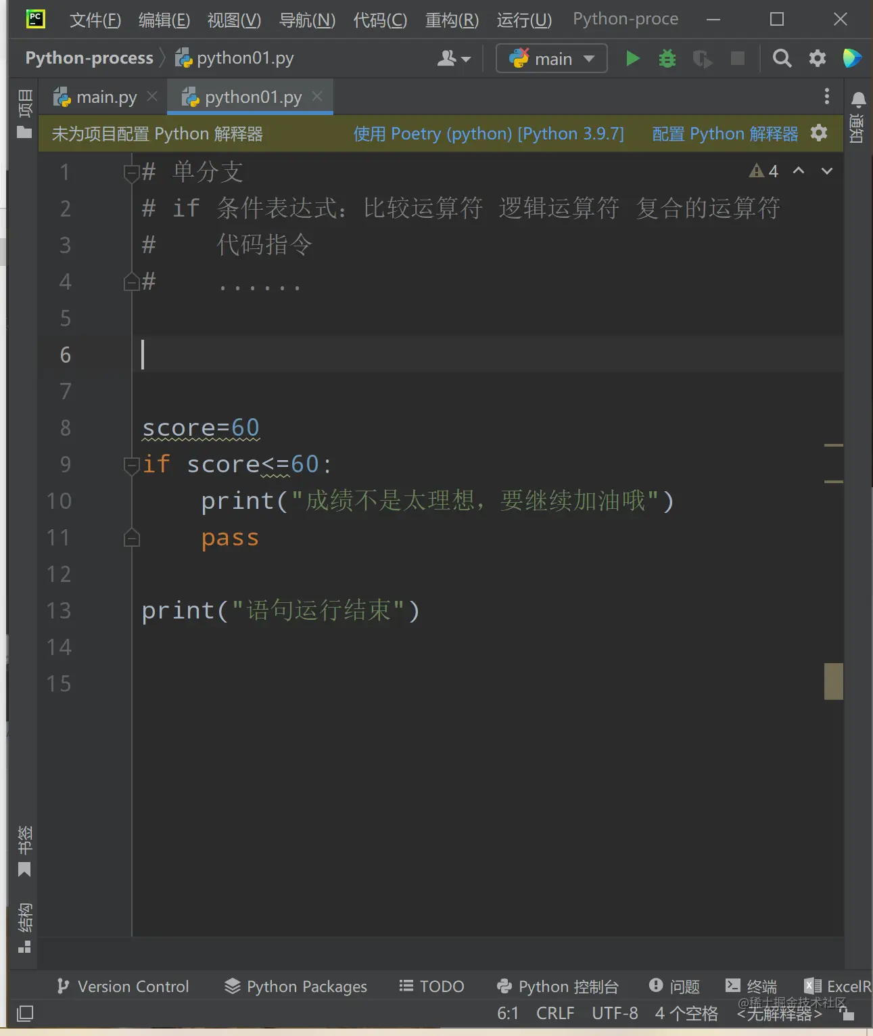Open 问题 problems tool window
Screen dimensions: 873x1036
point(674,986)
